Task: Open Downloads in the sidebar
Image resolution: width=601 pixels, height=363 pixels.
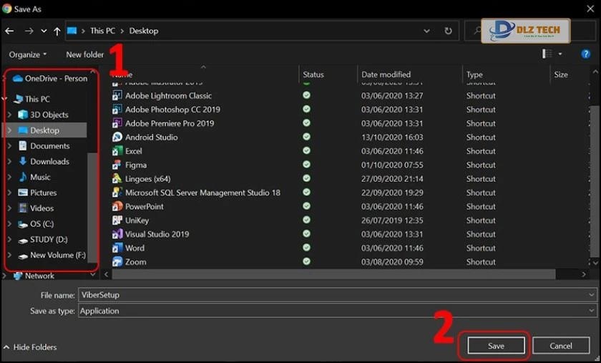Action: [x=44, y=162]
